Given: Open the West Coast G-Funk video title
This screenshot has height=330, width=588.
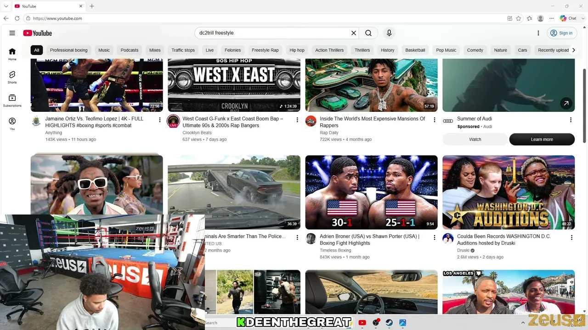Looking at the screenshot, I should click(233, 122).
